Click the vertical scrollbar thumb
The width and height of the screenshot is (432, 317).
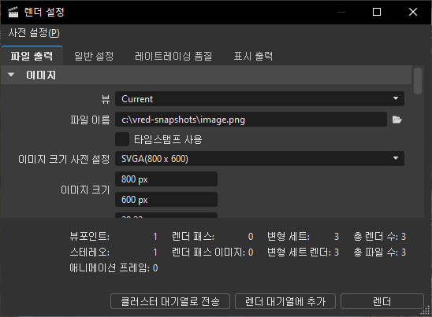418,81
